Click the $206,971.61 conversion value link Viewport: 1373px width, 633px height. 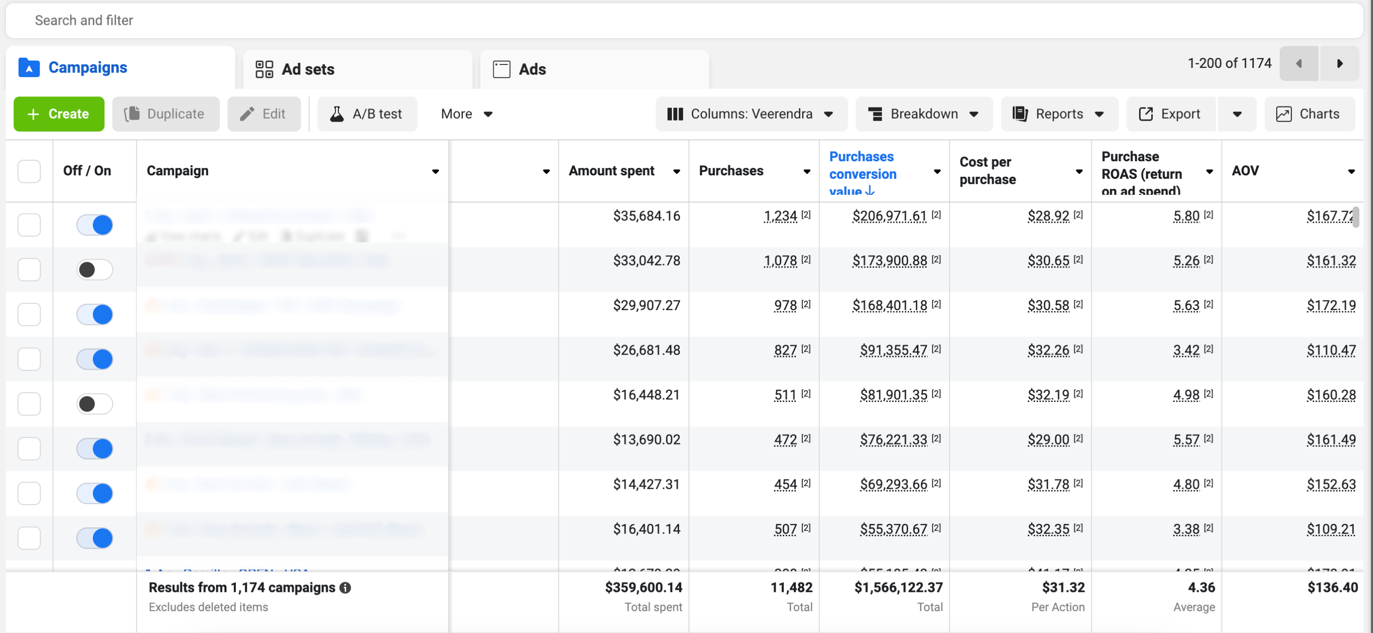[889, 216]
